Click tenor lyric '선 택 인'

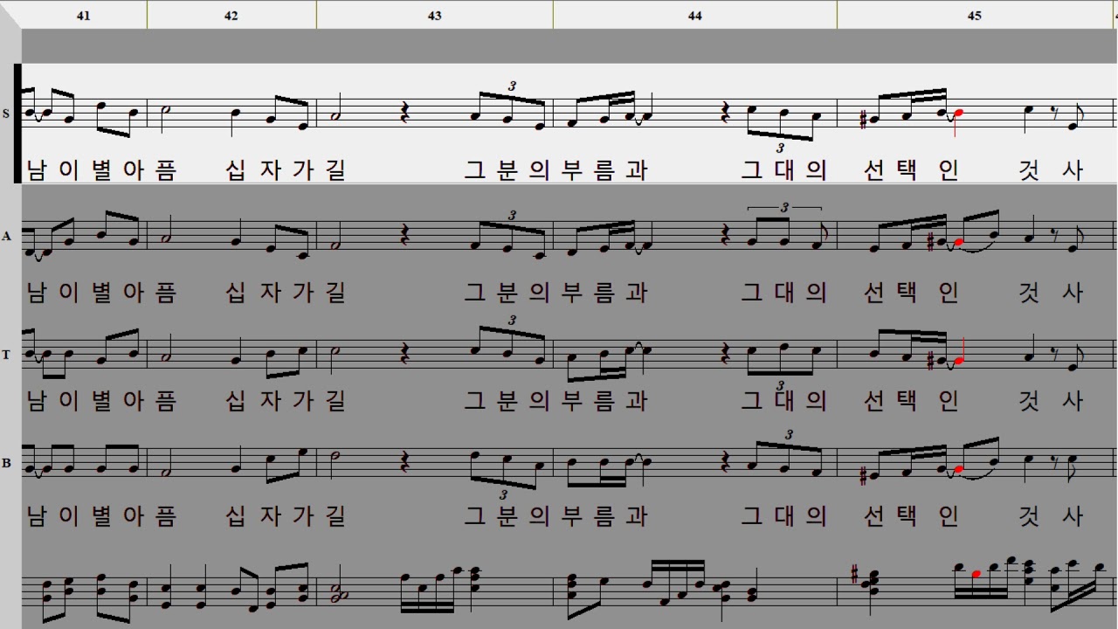pyautogui.click(x=911, y=400)
